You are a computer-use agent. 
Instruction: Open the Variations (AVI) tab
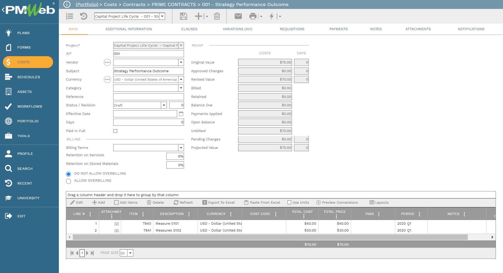point(238,29)
